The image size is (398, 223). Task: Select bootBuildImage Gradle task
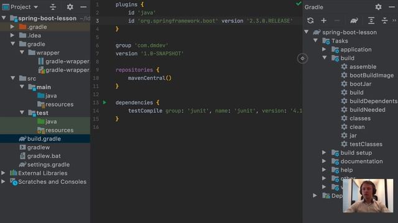368,76
